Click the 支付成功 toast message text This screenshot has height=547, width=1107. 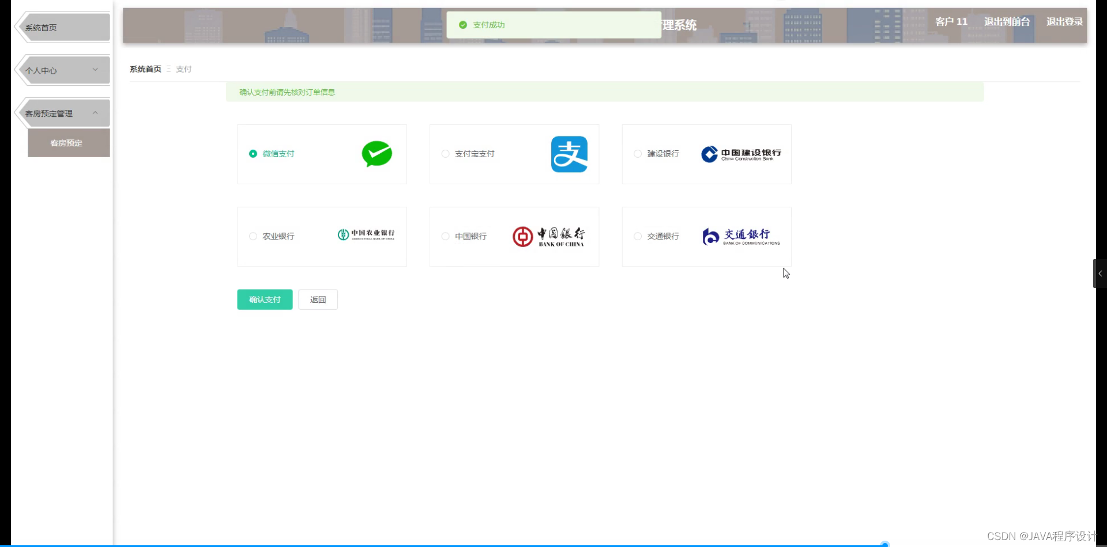click(x=488, y=25)
